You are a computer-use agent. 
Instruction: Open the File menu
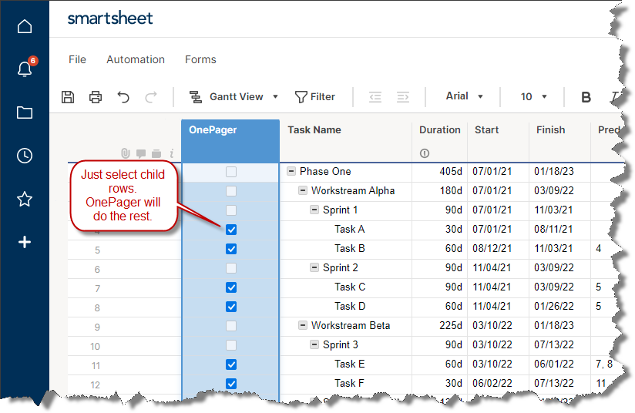[x=77, y=59]
